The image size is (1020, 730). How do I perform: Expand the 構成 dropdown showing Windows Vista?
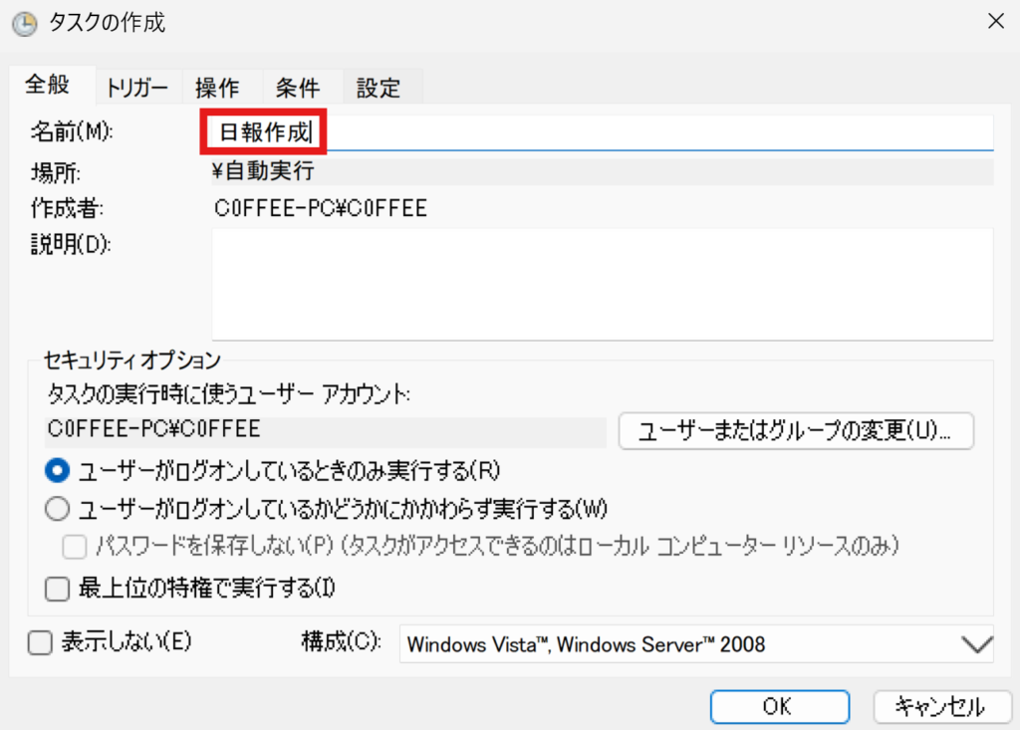click(695, 644)
